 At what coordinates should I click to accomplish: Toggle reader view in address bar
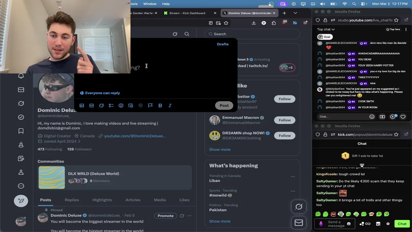211,23
